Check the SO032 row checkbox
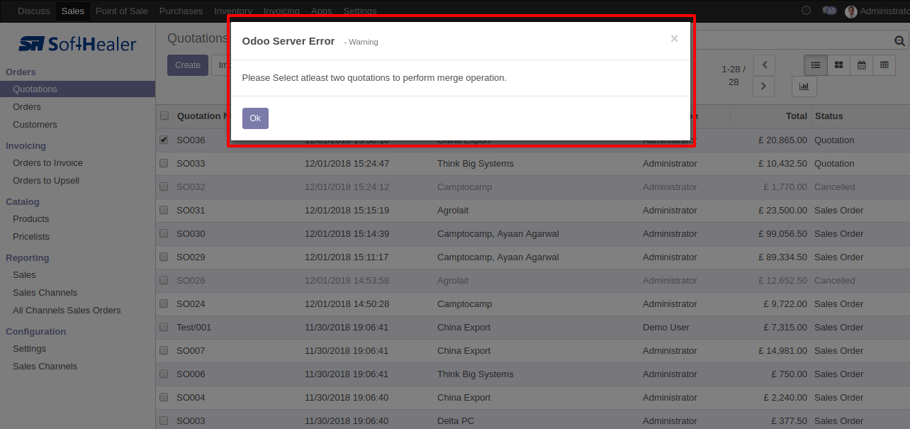The width and height of the screenshot is (910, 429). click(x=164, y=186)
